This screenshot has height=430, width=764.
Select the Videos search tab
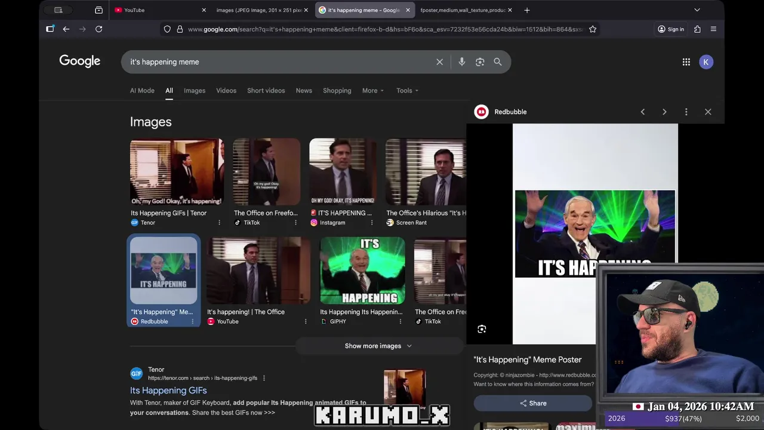point(226,91)
